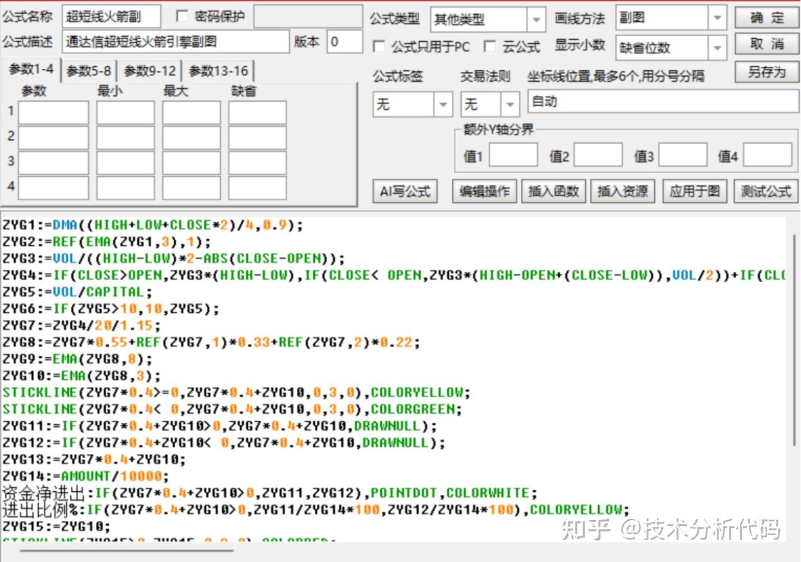Click the 资金净进出 code line
Screen dimensions: 801x562
pos(269,493)
